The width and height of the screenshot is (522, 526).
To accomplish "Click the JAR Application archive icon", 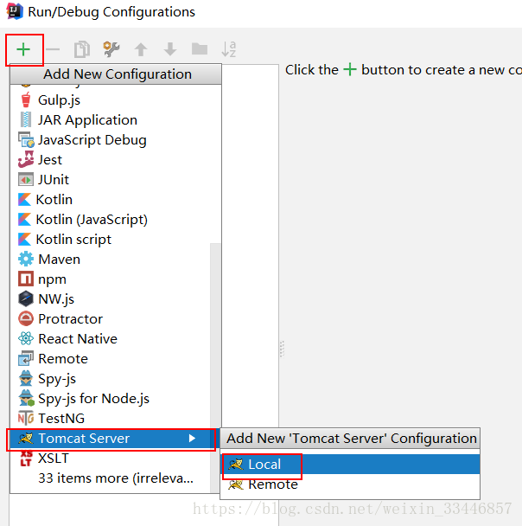I will tap(26, 119).
